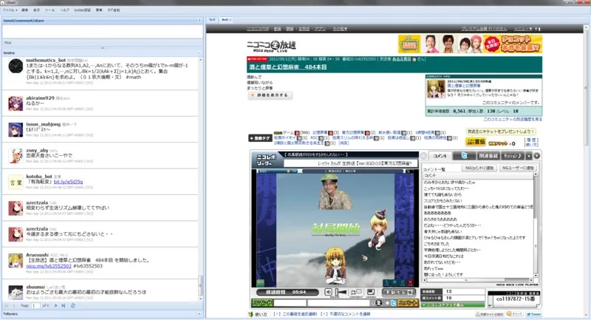The image size is (591, 320).
Task: Expand details with 詳細を表示する
Action: click(270, 95)
